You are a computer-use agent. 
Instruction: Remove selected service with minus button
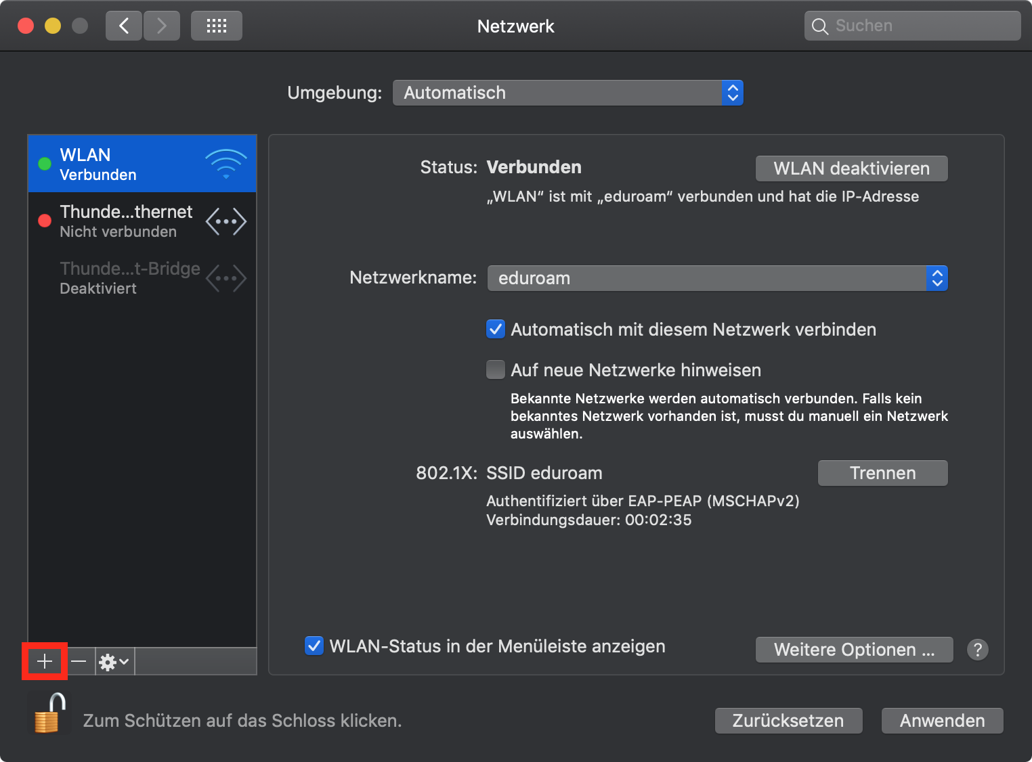click(79, 661)
